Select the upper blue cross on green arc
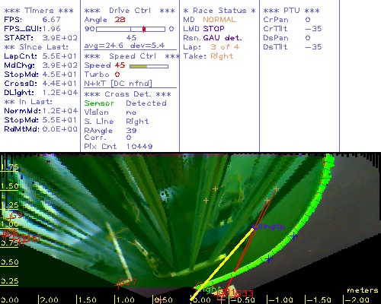 pyautogui.click(x=293, y=236)
